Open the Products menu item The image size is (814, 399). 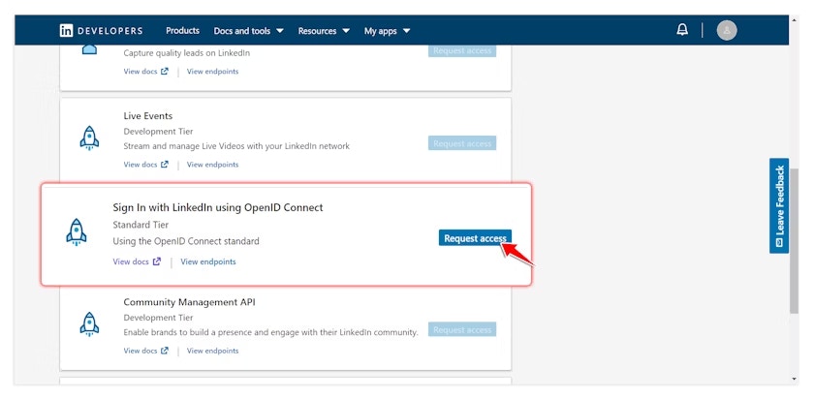click(x=183, y=31)
